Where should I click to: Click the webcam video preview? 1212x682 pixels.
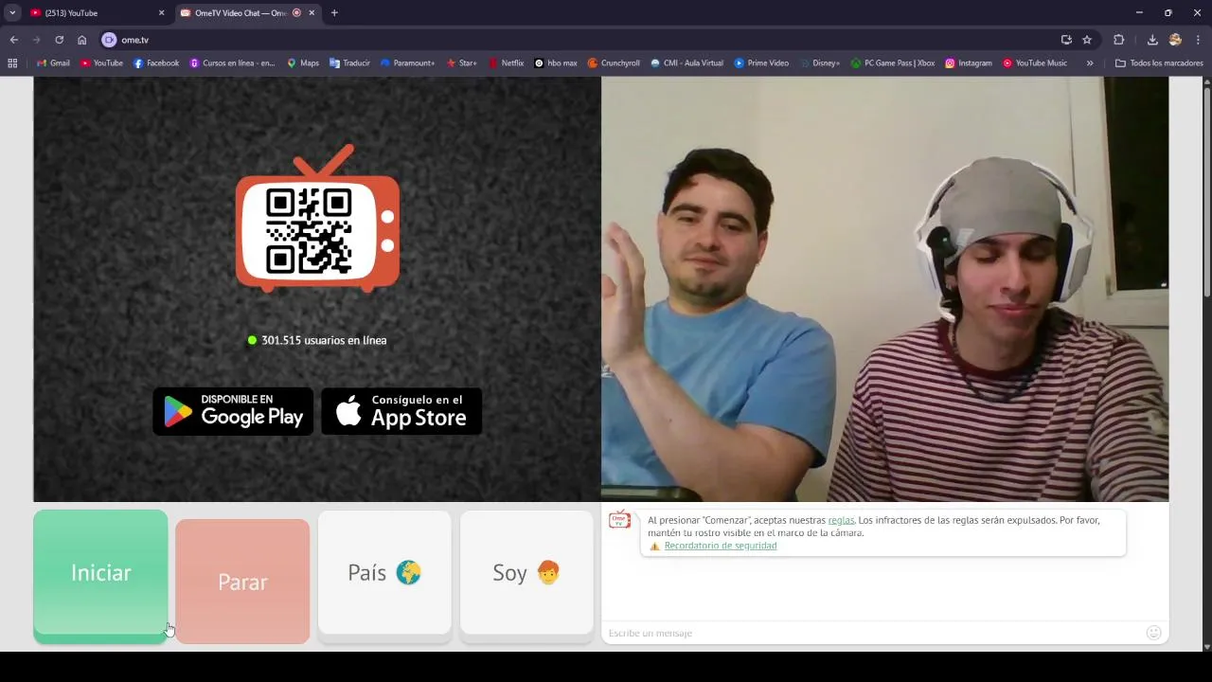(x=884, y=289)
